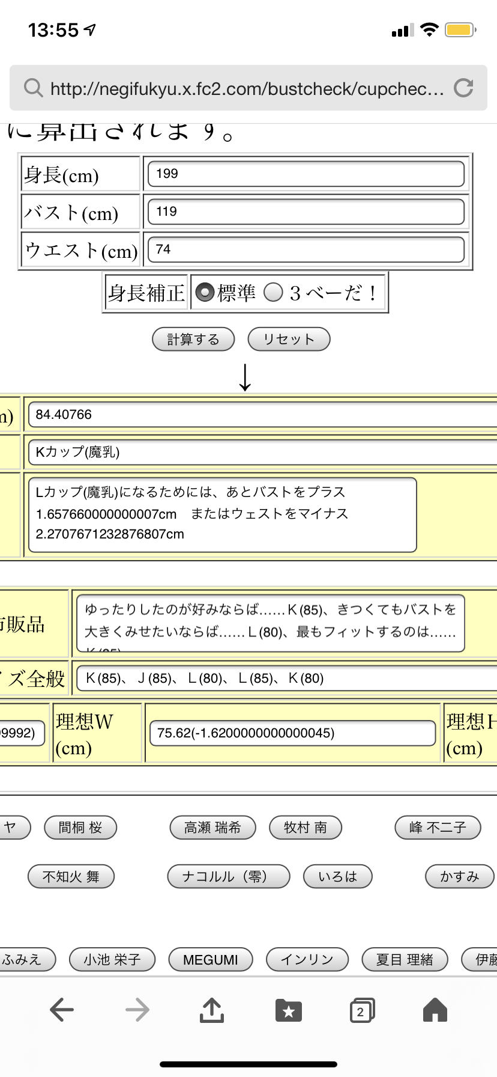Image resolution: width=497 pixels, height=1077 pixels.
Task: Load preset 牧村 南
Action: point(306,828)
